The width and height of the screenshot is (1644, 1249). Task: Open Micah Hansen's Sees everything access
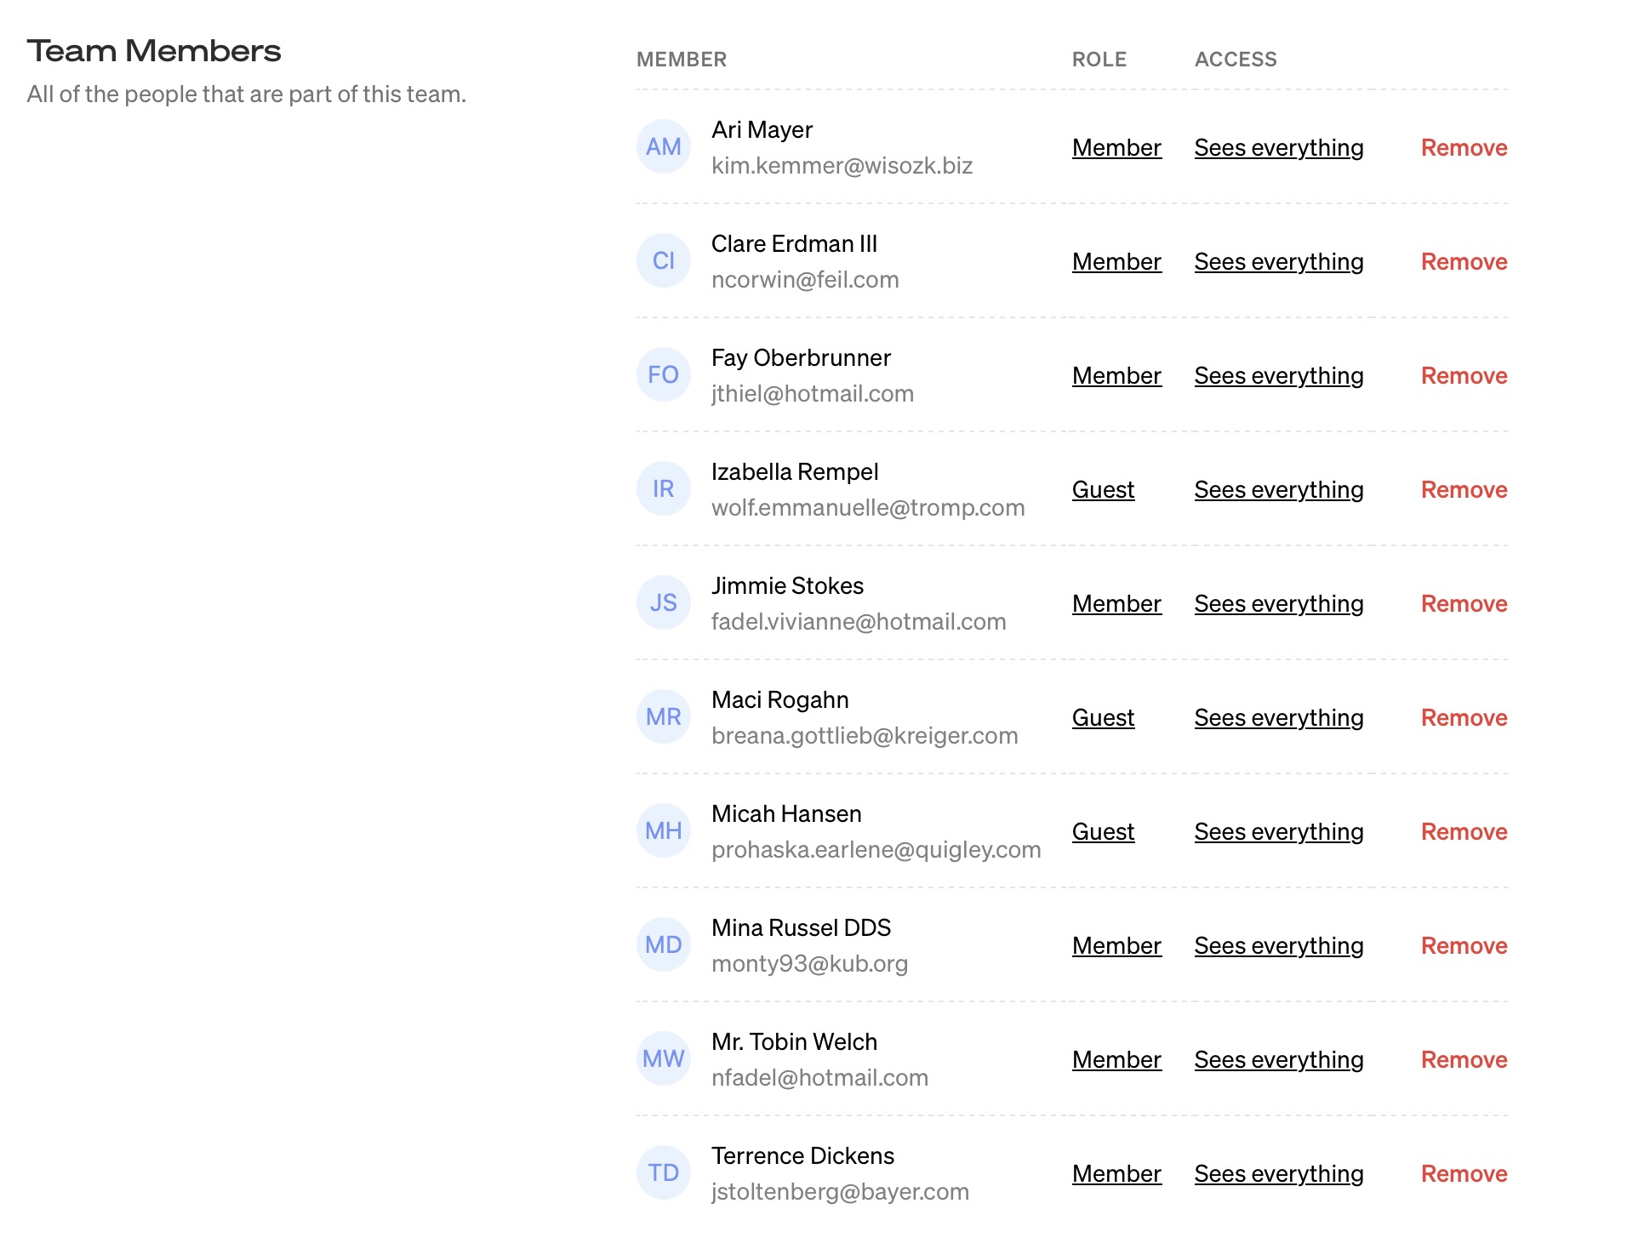coord(1279,831)
